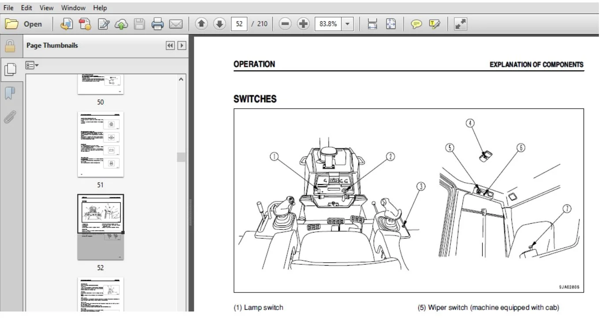Click the SWITCHES heading text
The image size is (602, 319).
[255, 99]
